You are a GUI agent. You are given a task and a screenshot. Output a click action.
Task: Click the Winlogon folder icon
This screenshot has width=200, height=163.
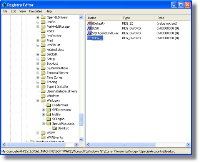tap(43, 100)
